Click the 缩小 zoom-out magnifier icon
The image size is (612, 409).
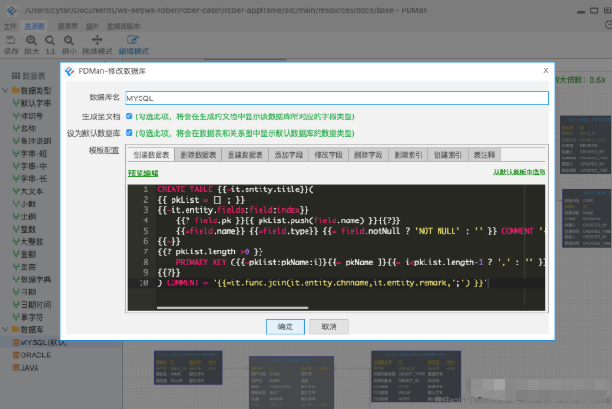(x=68, y=39)
